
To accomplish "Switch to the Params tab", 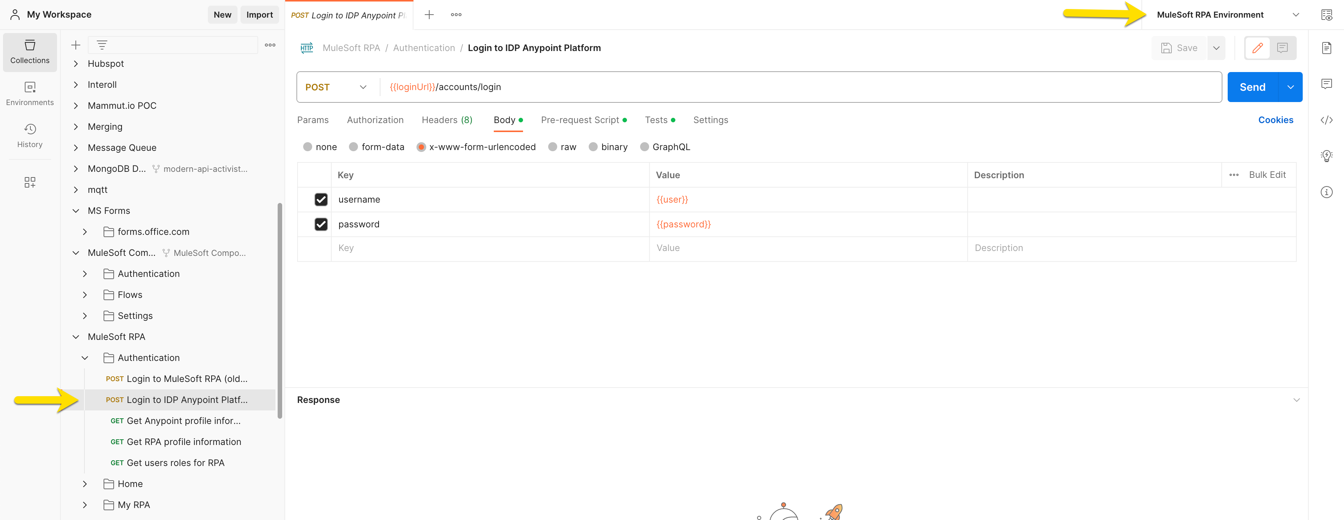I will coord(313,120).
